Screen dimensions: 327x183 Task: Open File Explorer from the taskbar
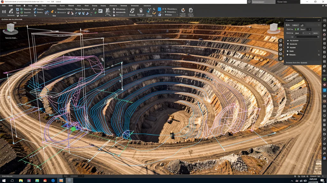point(21,180)
